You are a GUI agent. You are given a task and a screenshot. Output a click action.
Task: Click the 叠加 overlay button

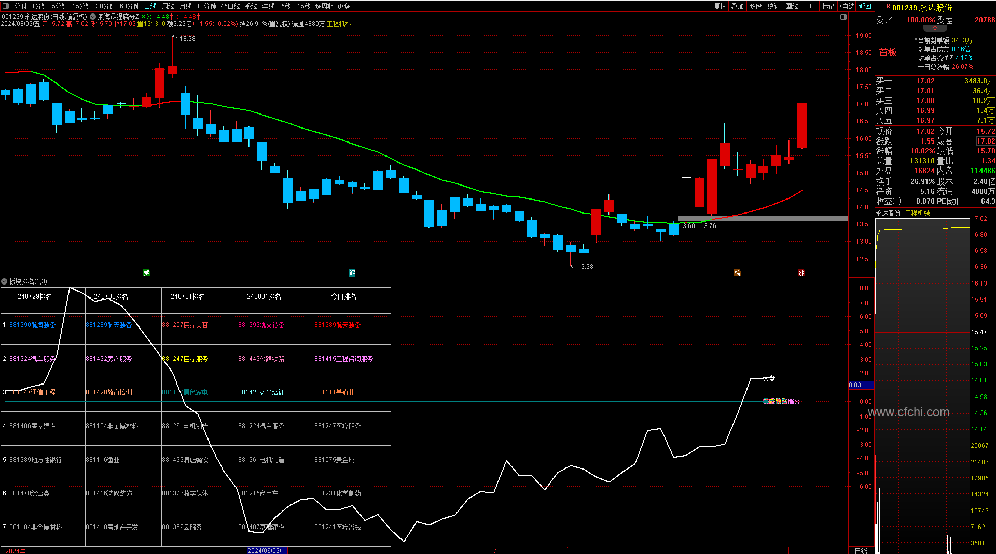(737, 6)
